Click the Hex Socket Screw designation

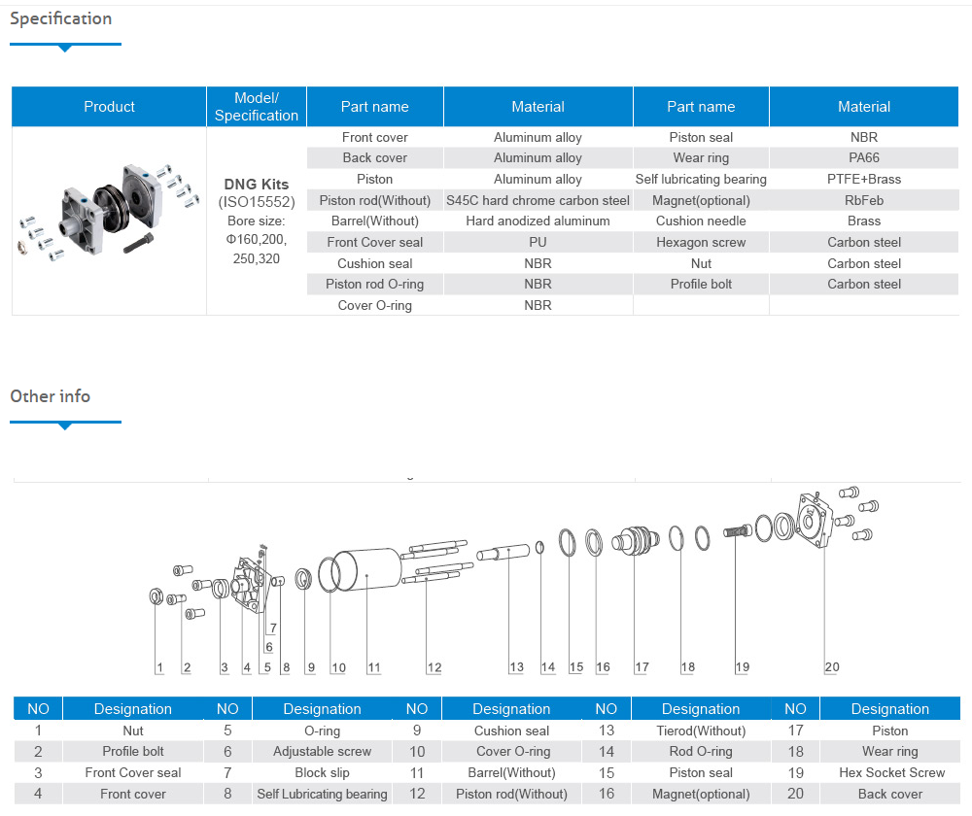tap(892, 772)
